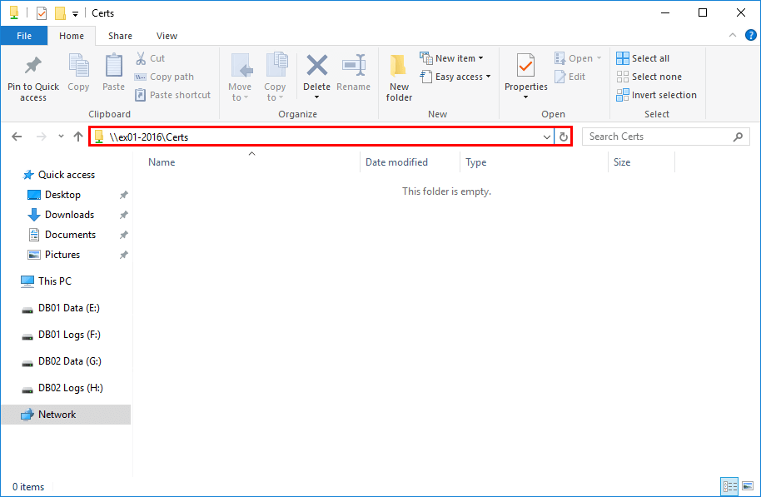
Task: Click Pin to Quick access icon
Action: (x=33, y=66)
